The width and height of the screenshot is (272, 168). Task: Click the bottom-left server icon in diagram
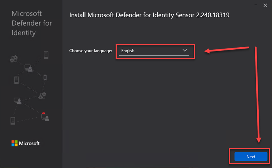point(13,120)
